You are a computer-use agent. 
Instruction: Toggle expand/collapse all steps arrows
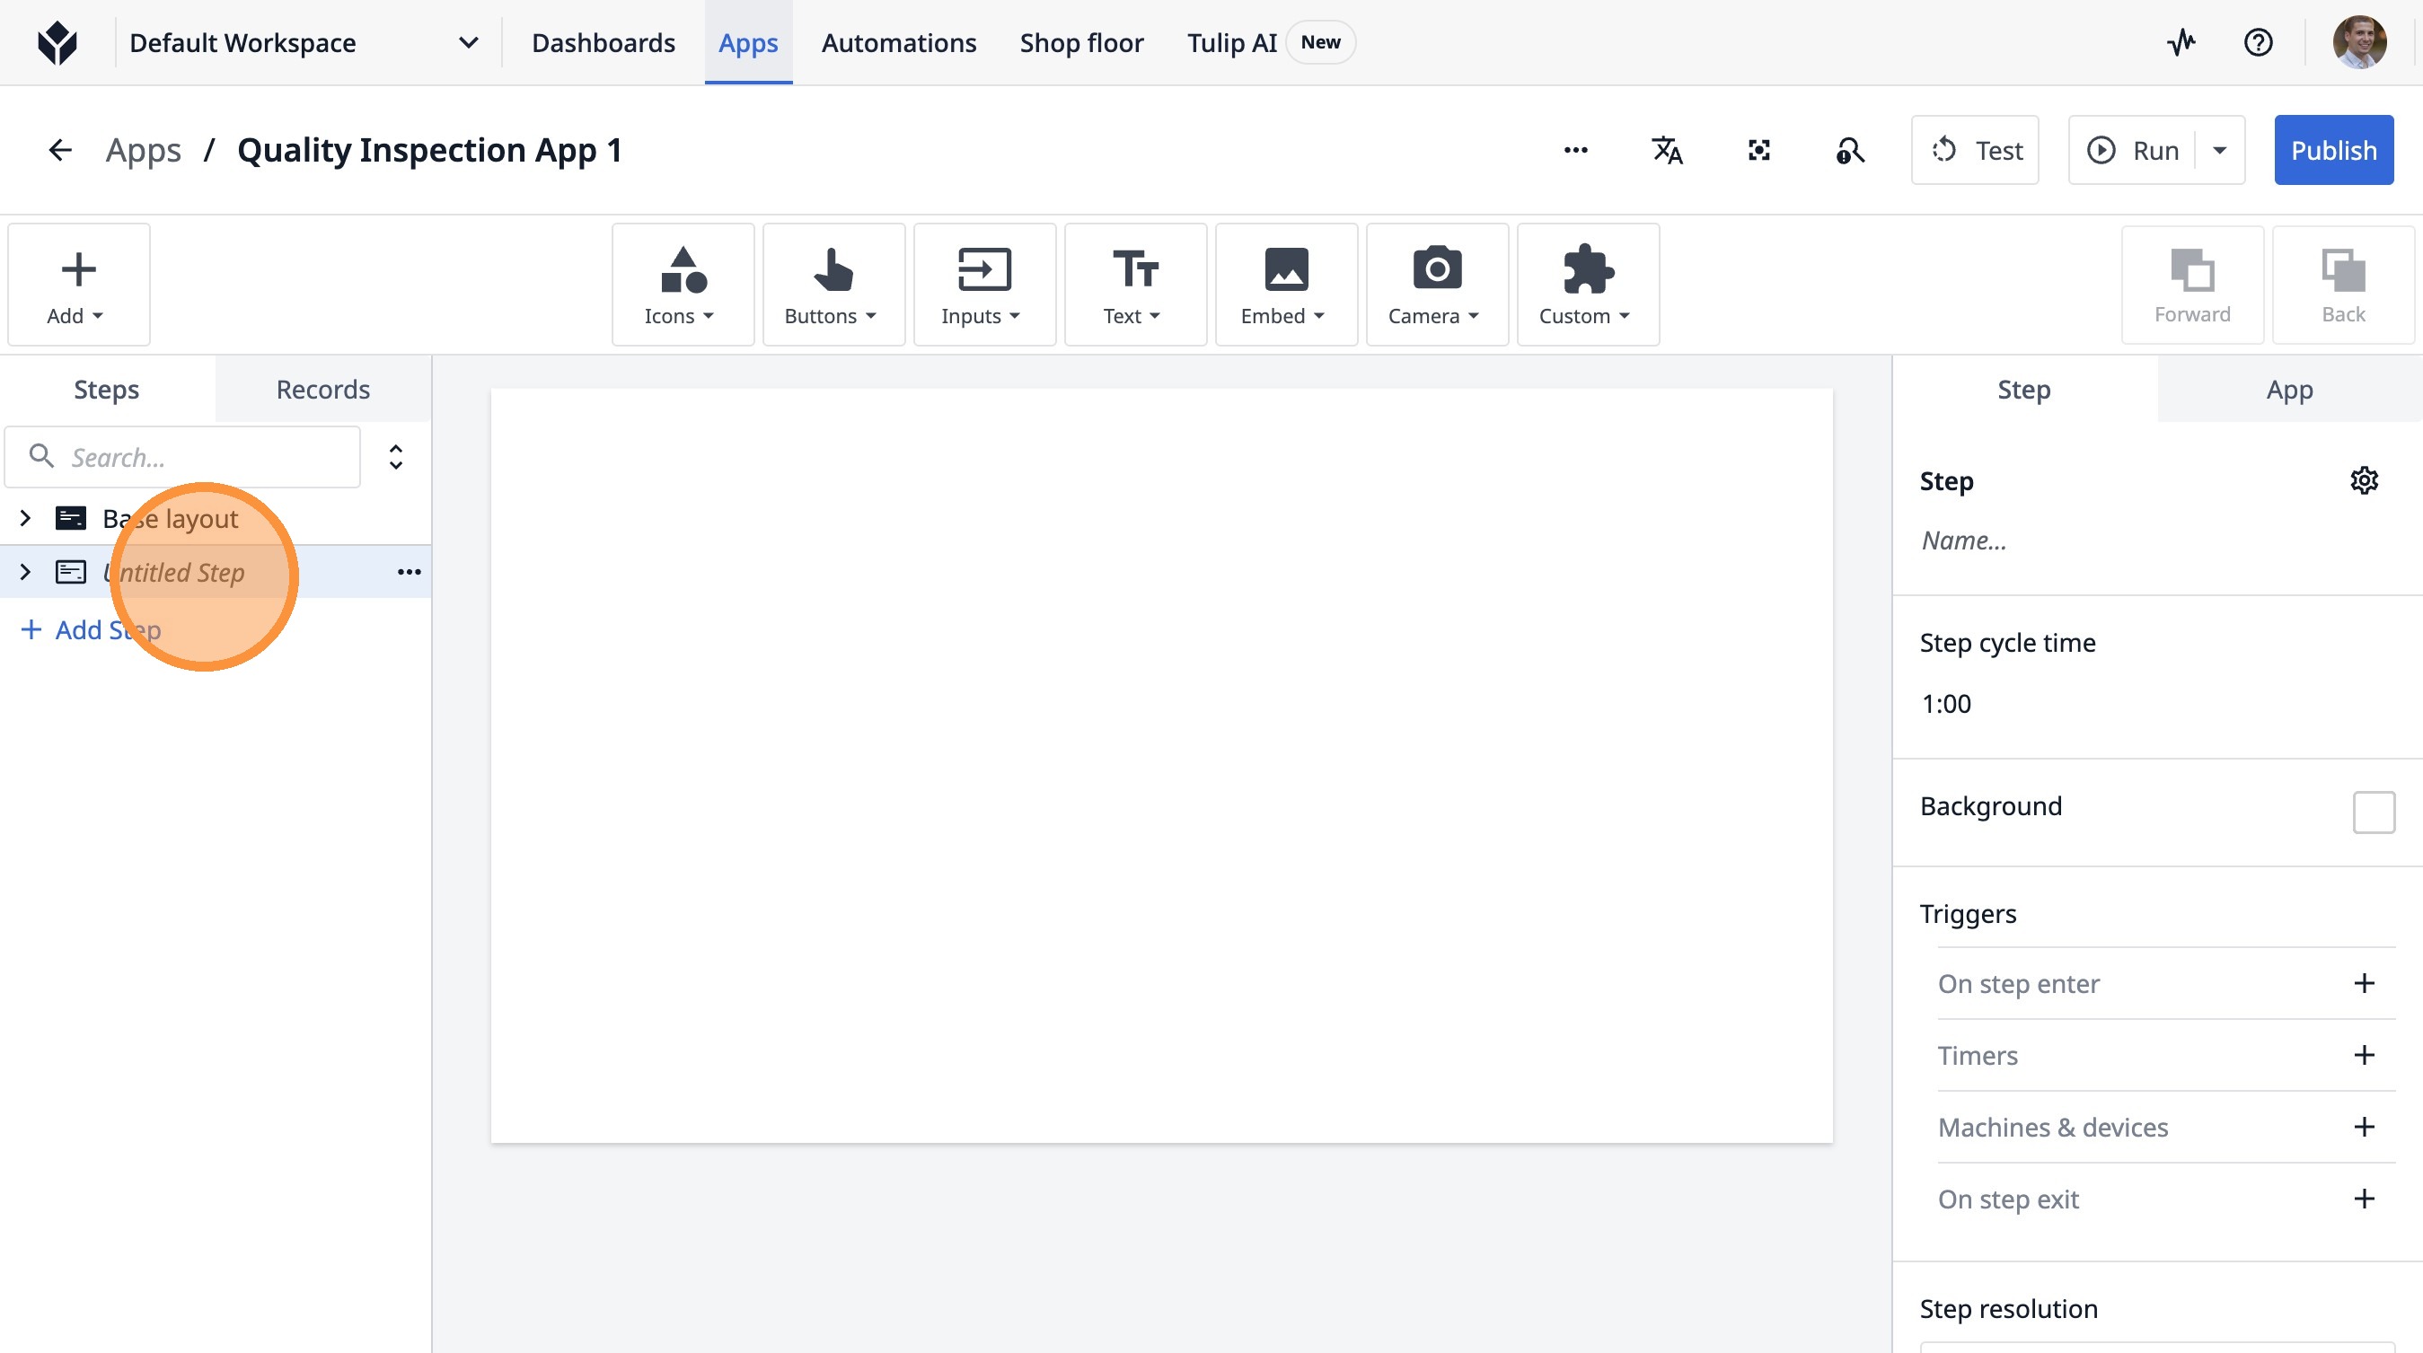coord(396,457)
